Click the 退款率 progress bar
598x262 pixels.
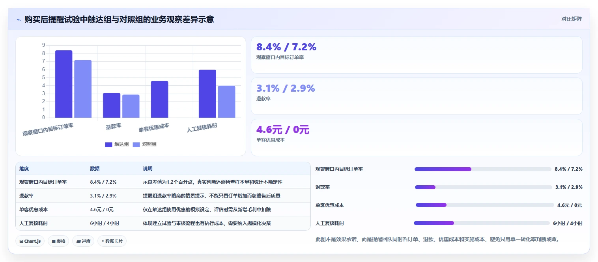pyautogui.click(x=484, y=187)
